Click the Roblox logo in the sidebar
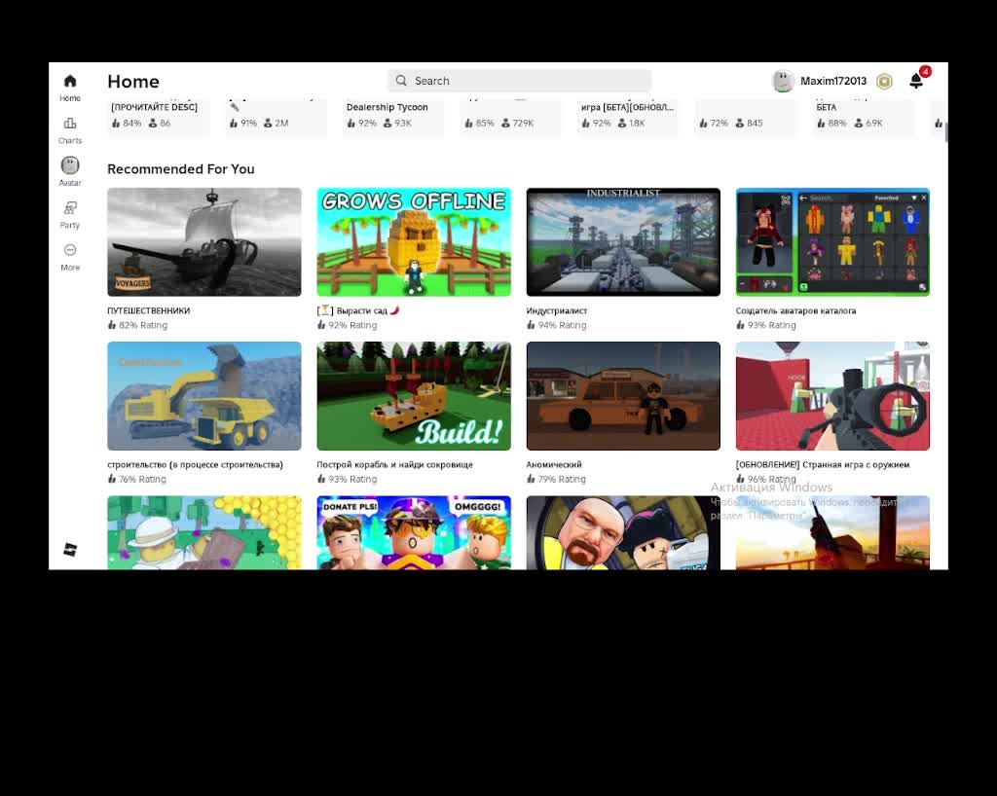 pos(70,550)
